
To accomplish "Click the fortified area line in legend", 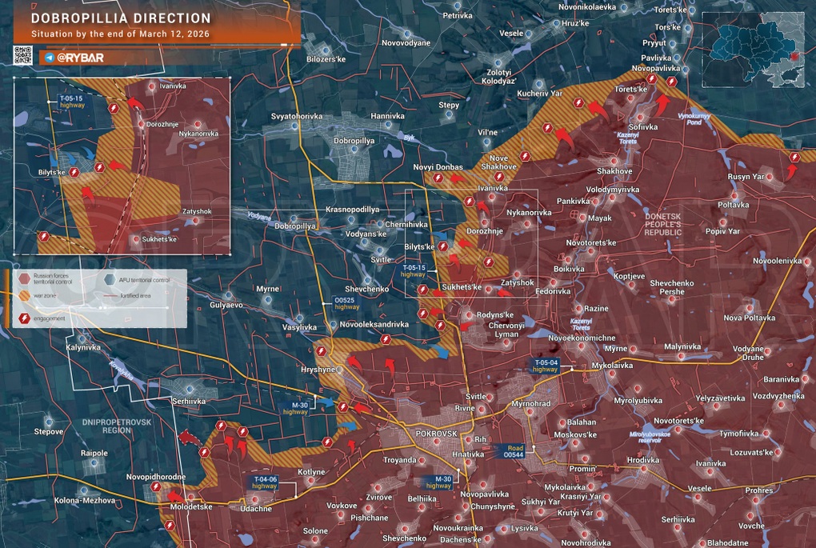I will pyautogui.click(x=110, y=295).
